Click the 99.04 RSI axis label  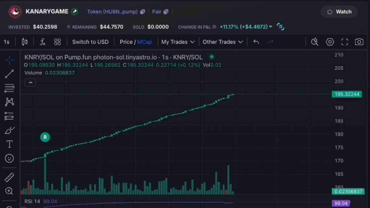341,203
